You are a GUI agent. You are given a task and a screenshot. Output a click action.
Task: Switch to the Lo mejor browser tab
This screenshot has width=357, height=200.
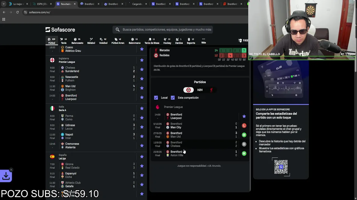tap(18, 4)
